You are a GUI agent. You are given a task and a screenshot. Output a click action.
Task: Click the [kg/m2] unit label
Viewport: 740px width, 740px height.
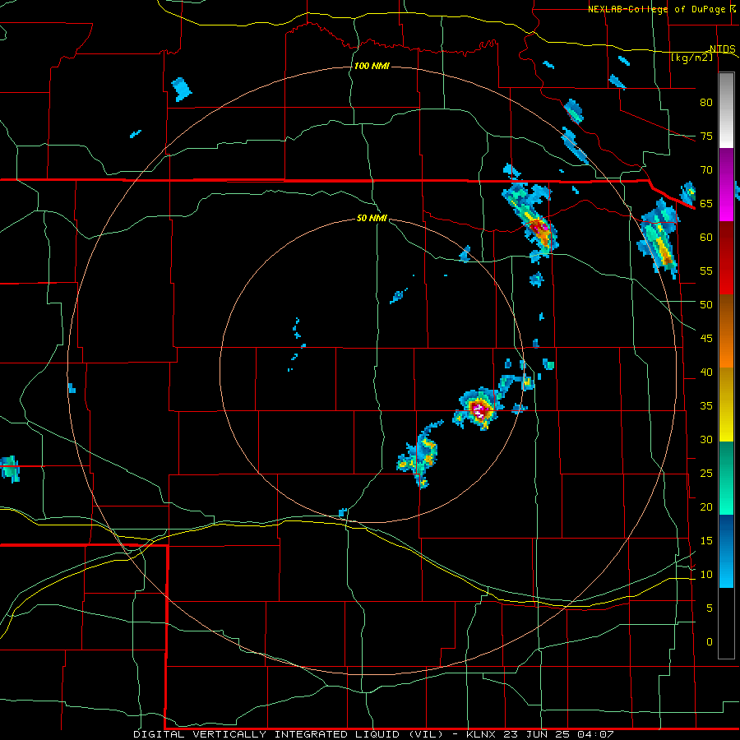click(691, 58)
